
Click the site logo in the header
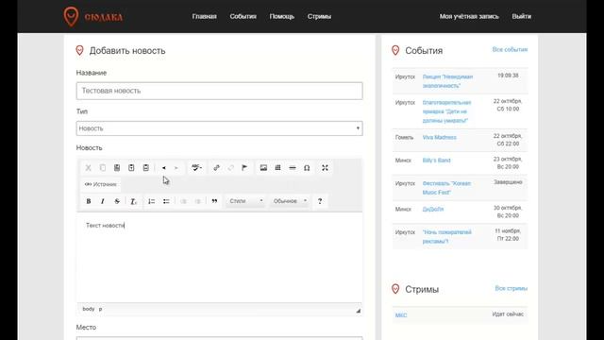(93, 17)
